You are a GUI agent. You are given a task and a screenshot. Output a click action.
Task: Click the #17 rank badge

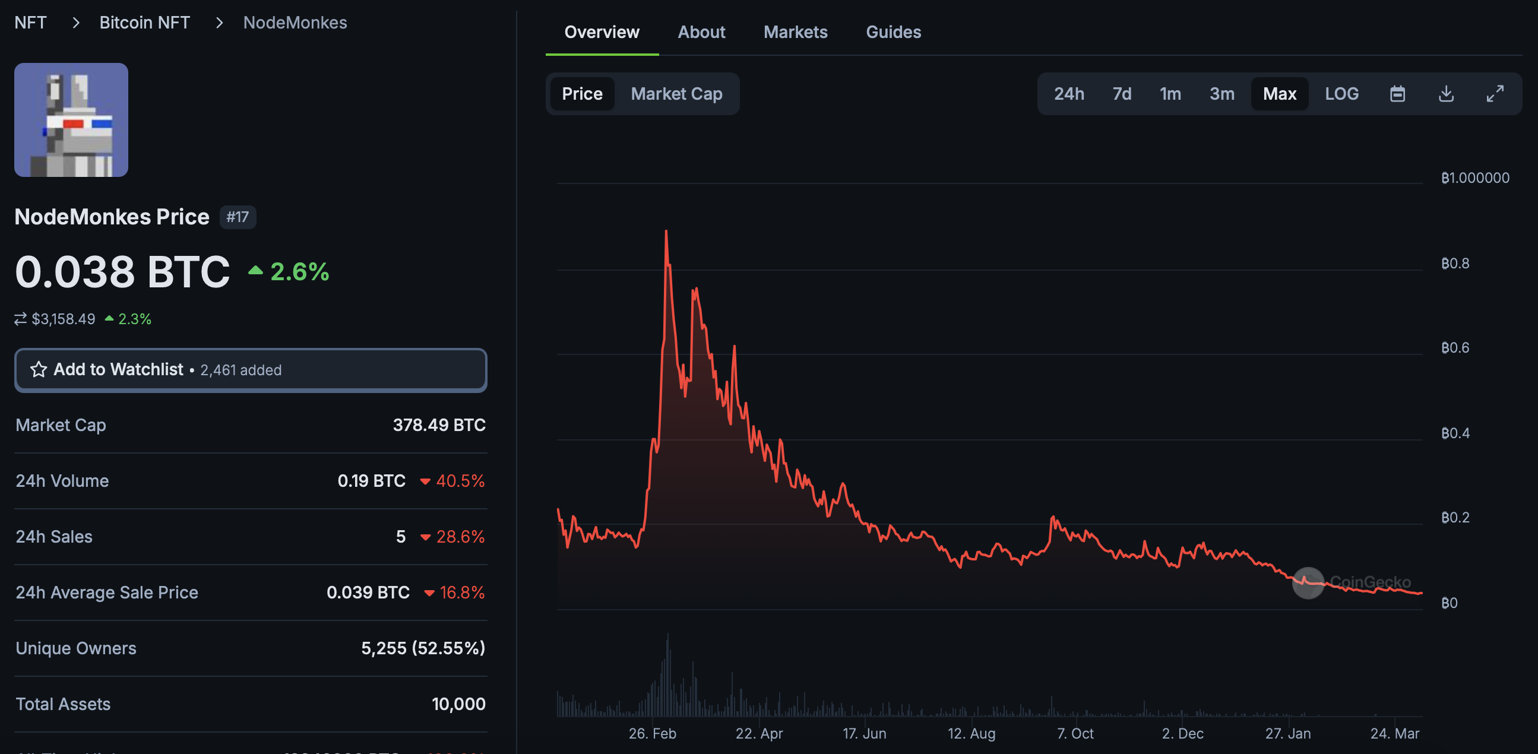(238, 217)
